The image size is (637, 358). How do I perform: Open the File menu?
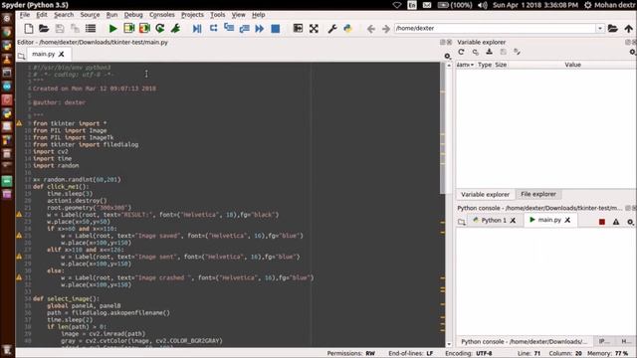pyautogui.click(x=25, y=15)
